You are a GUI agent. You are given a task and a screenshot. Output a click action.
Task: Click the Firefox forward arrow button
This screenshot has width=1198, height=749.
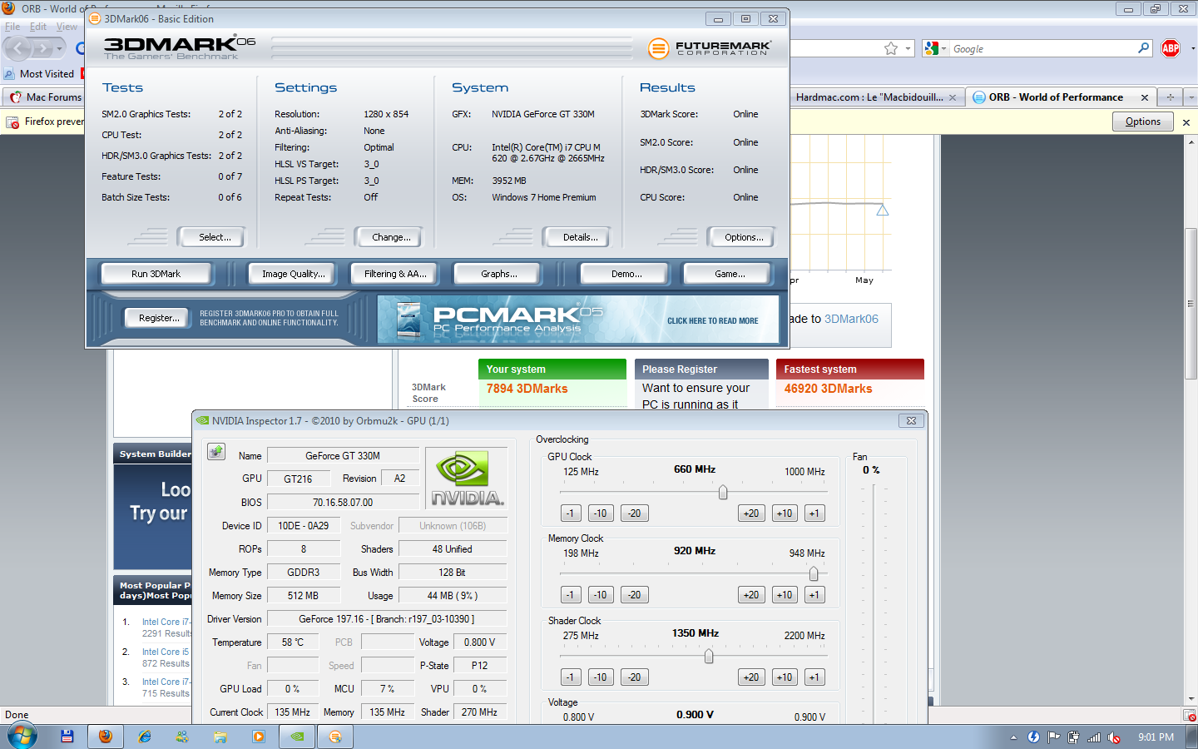click(x=43, y=48)
